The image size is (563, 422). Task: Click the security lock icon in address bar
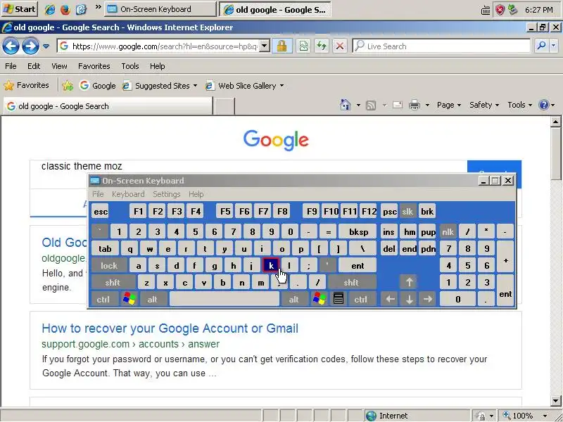pos(282,46)
